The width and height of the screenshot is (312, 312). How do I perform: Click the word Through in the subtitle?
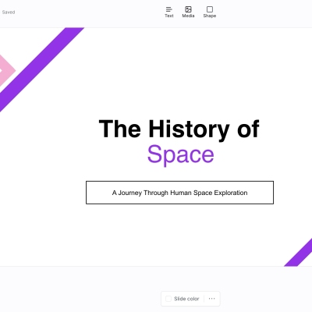pyautogui.click(x=156, y=193)
